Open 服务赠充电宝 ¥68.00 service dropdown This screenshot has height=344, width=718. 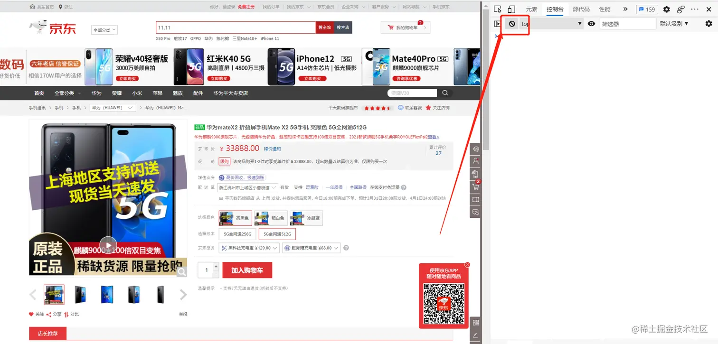click(311, 248)
